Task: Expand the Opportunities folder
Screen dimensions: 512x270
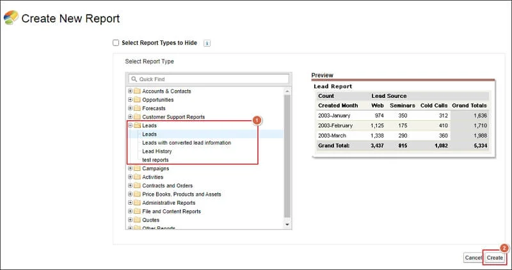Action: [x=131, y=100]
